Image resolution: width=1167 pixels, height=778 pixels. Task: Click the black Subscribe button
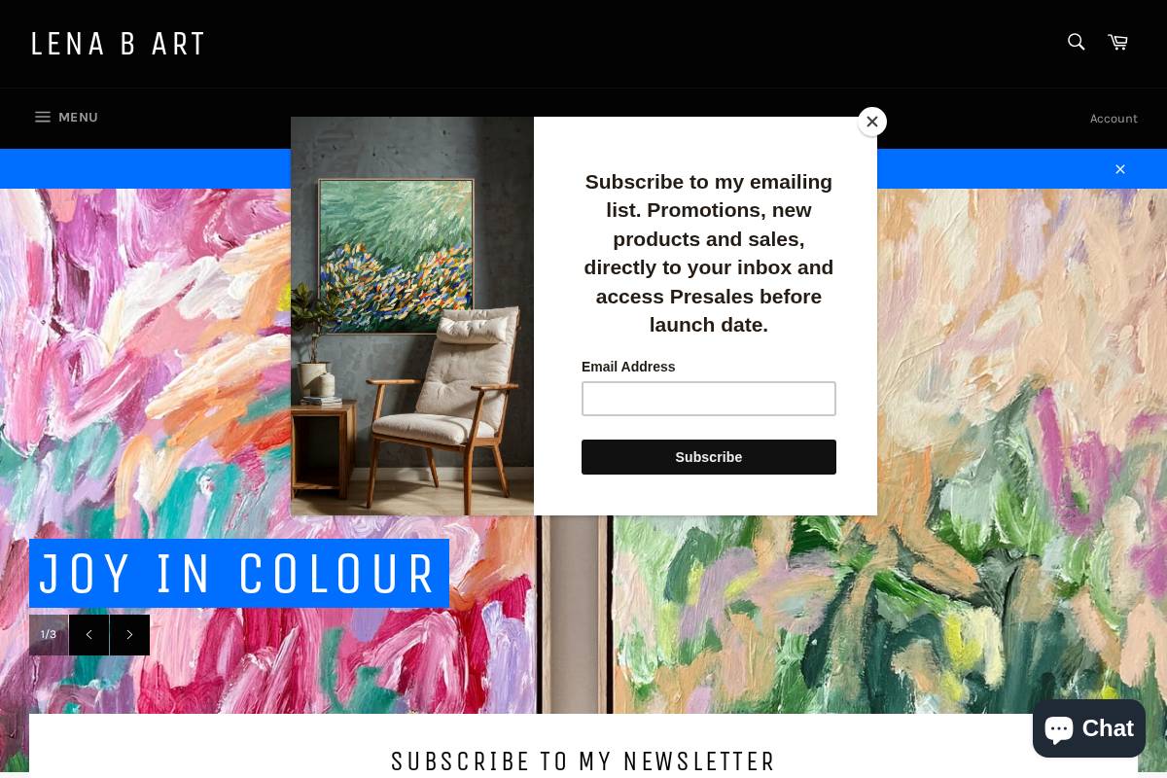click(x=709, y=457)
